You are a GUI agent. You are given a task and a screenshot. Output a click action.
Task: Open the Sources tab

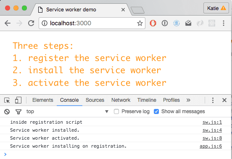tap(95, 100)
